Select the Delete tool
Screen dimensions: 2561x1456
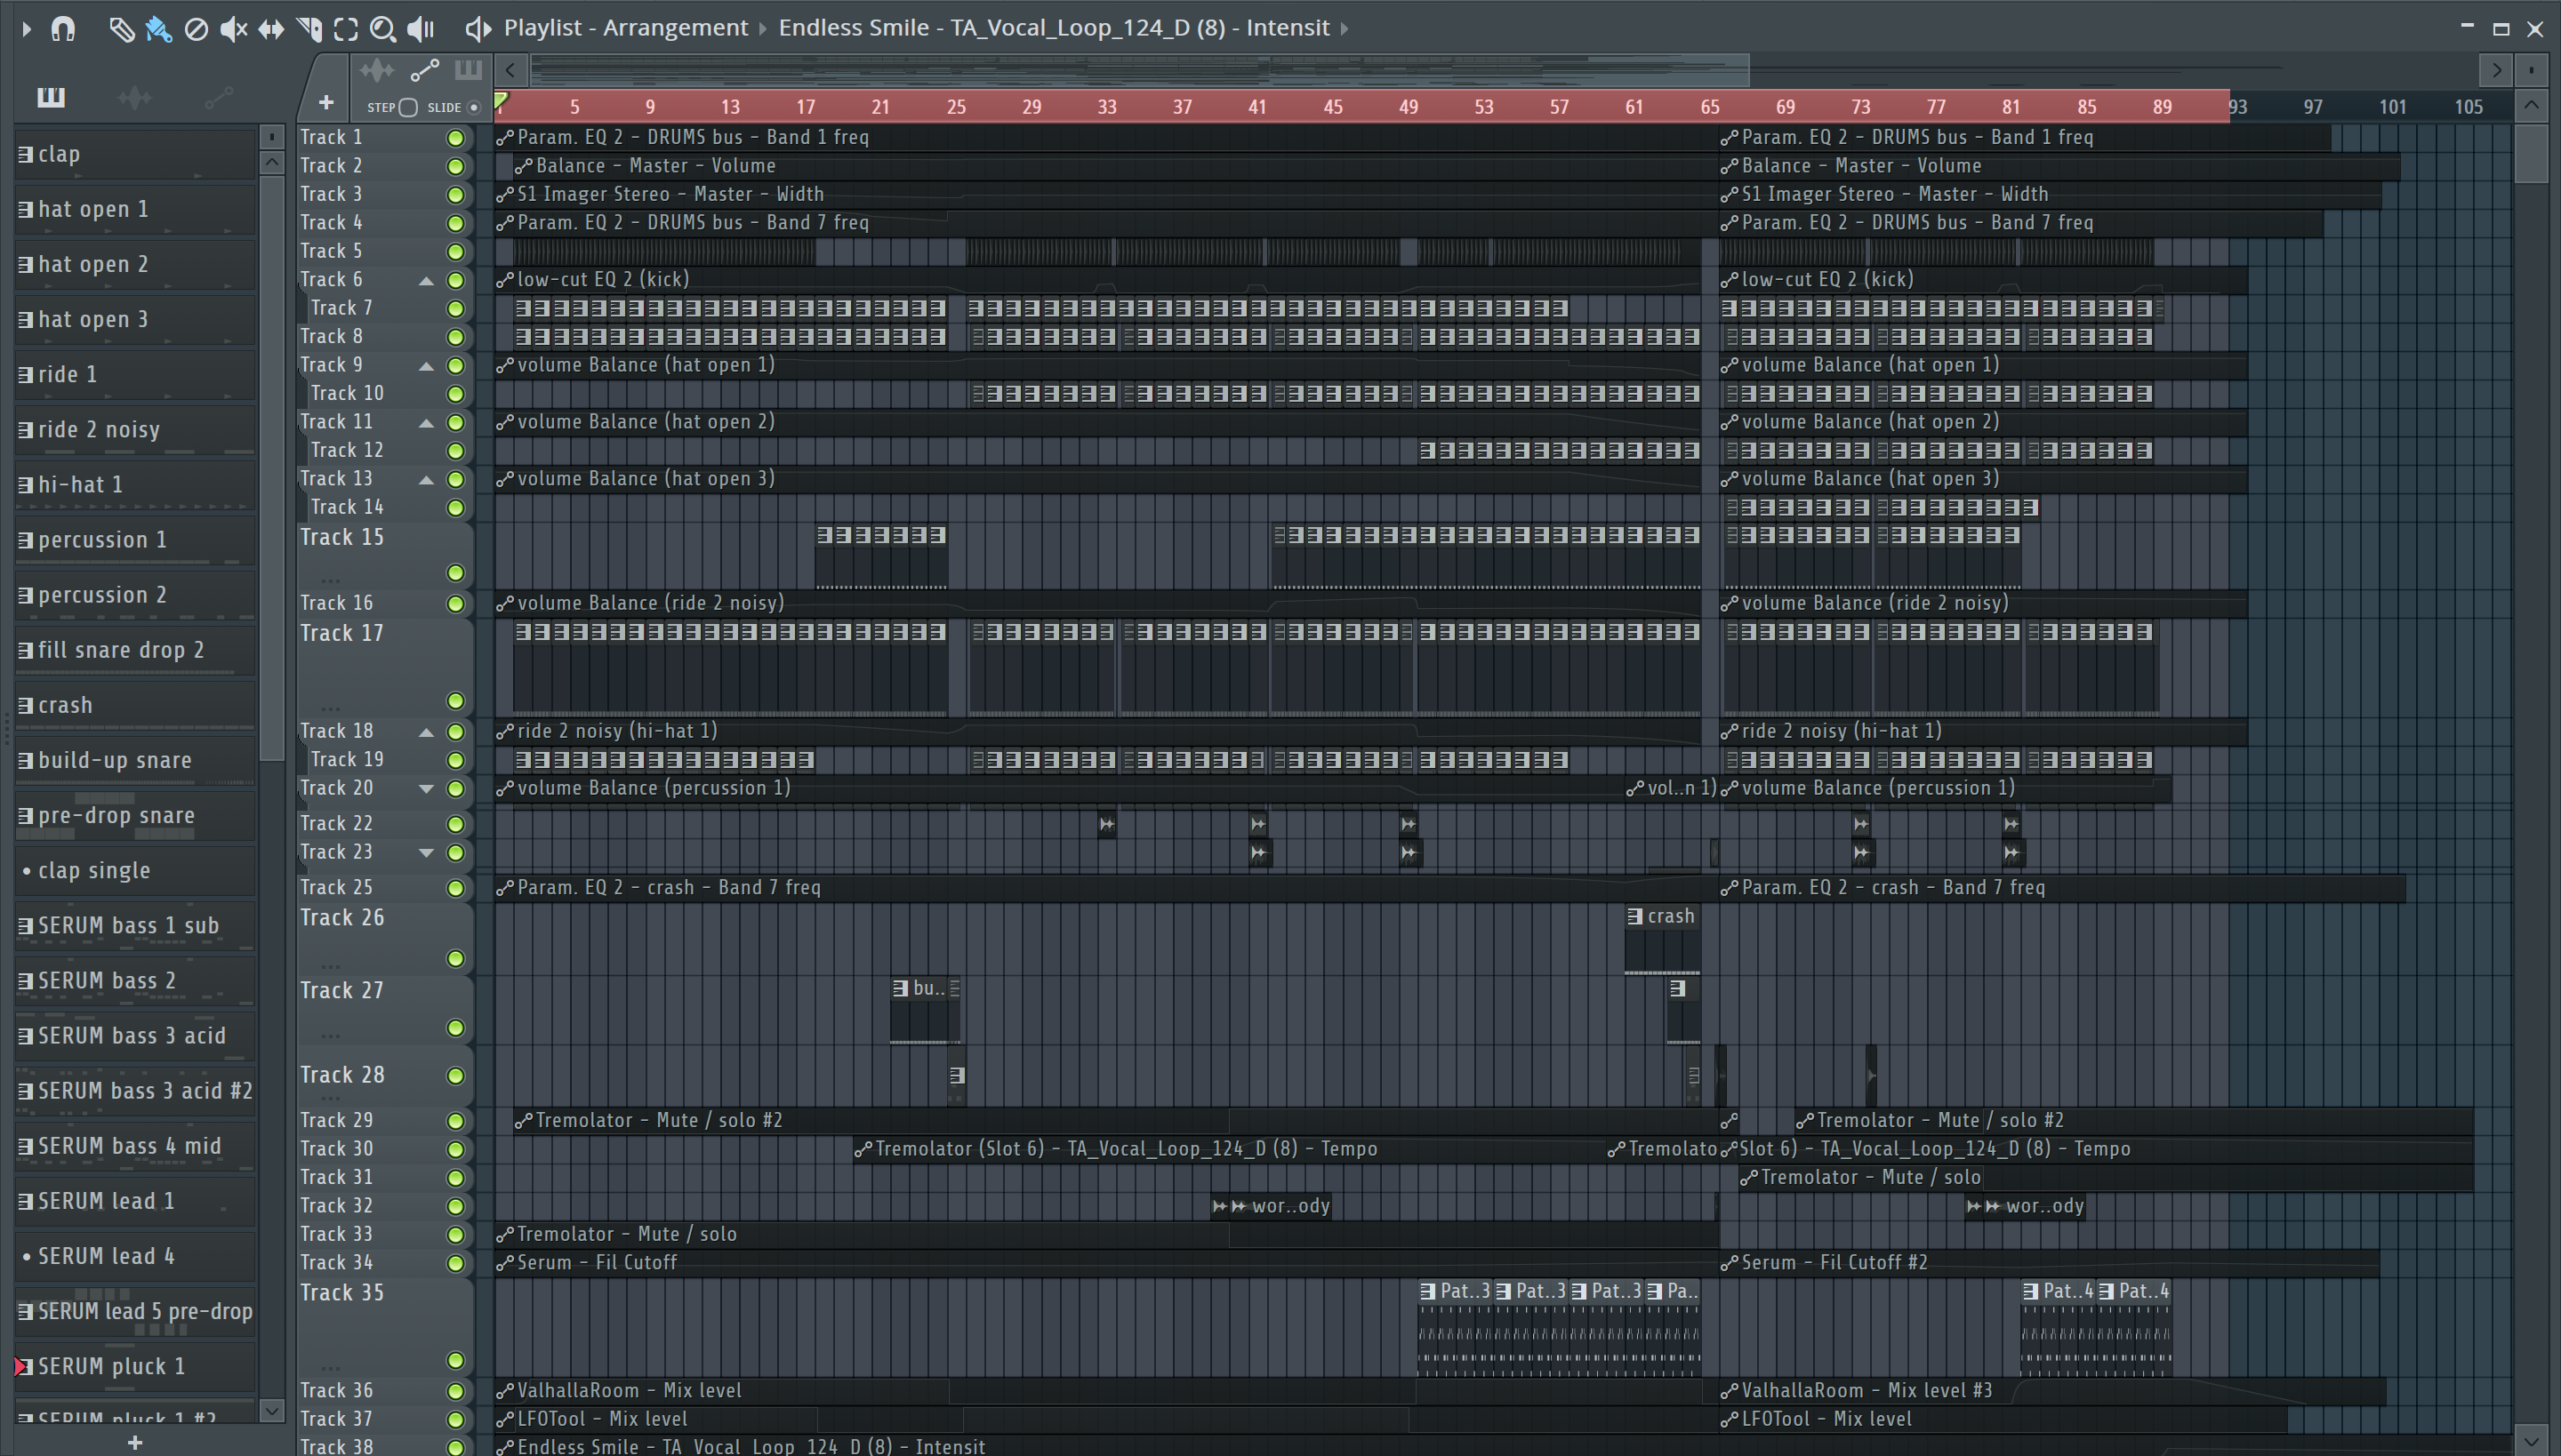click(196, 29)
